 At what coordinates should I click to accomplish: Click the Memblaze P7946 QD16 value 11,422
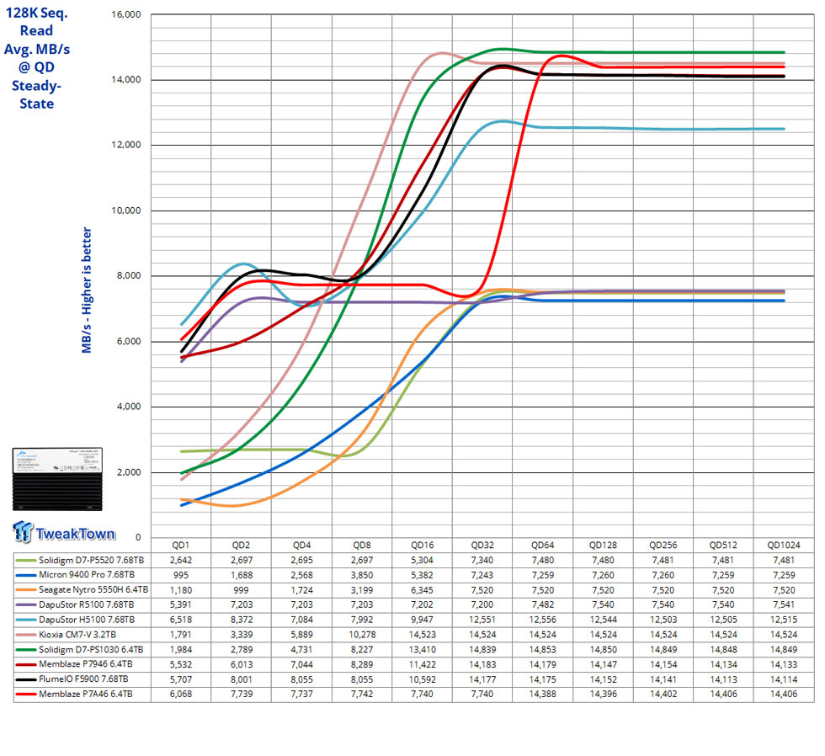(422, 664)
